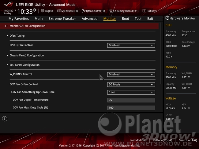Screen dimensions: 199x149
Task: Click +5V 5.041 V reading
Action: 186,108
